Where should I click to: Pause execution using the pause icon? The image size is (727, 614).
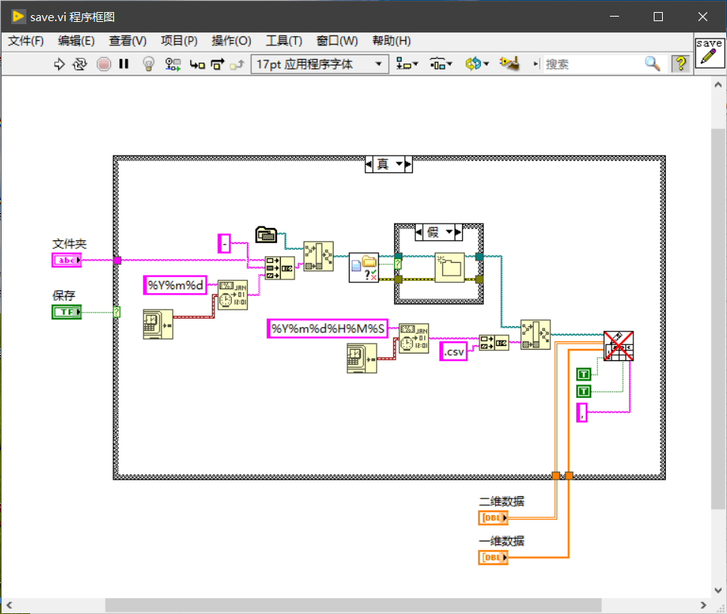(x=124, y=63)
